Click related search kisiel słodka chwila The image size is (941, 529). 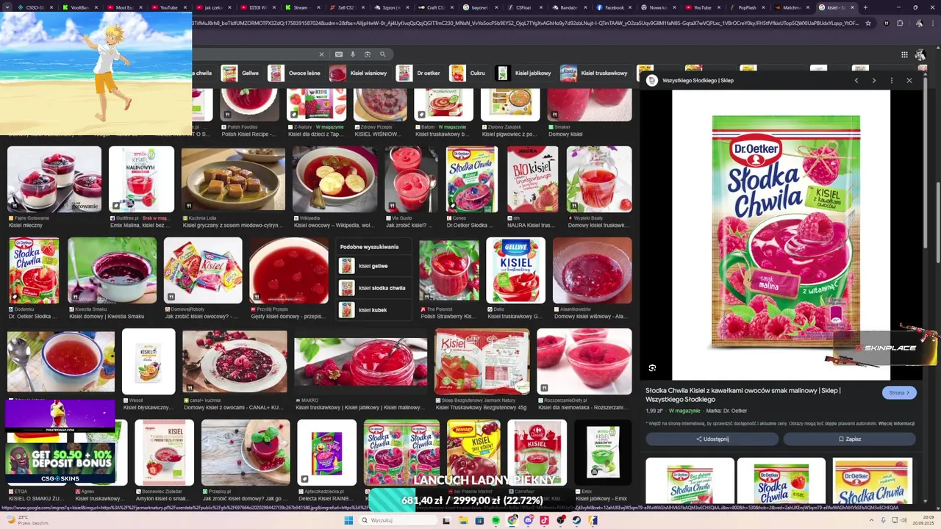tap(373, 288)
